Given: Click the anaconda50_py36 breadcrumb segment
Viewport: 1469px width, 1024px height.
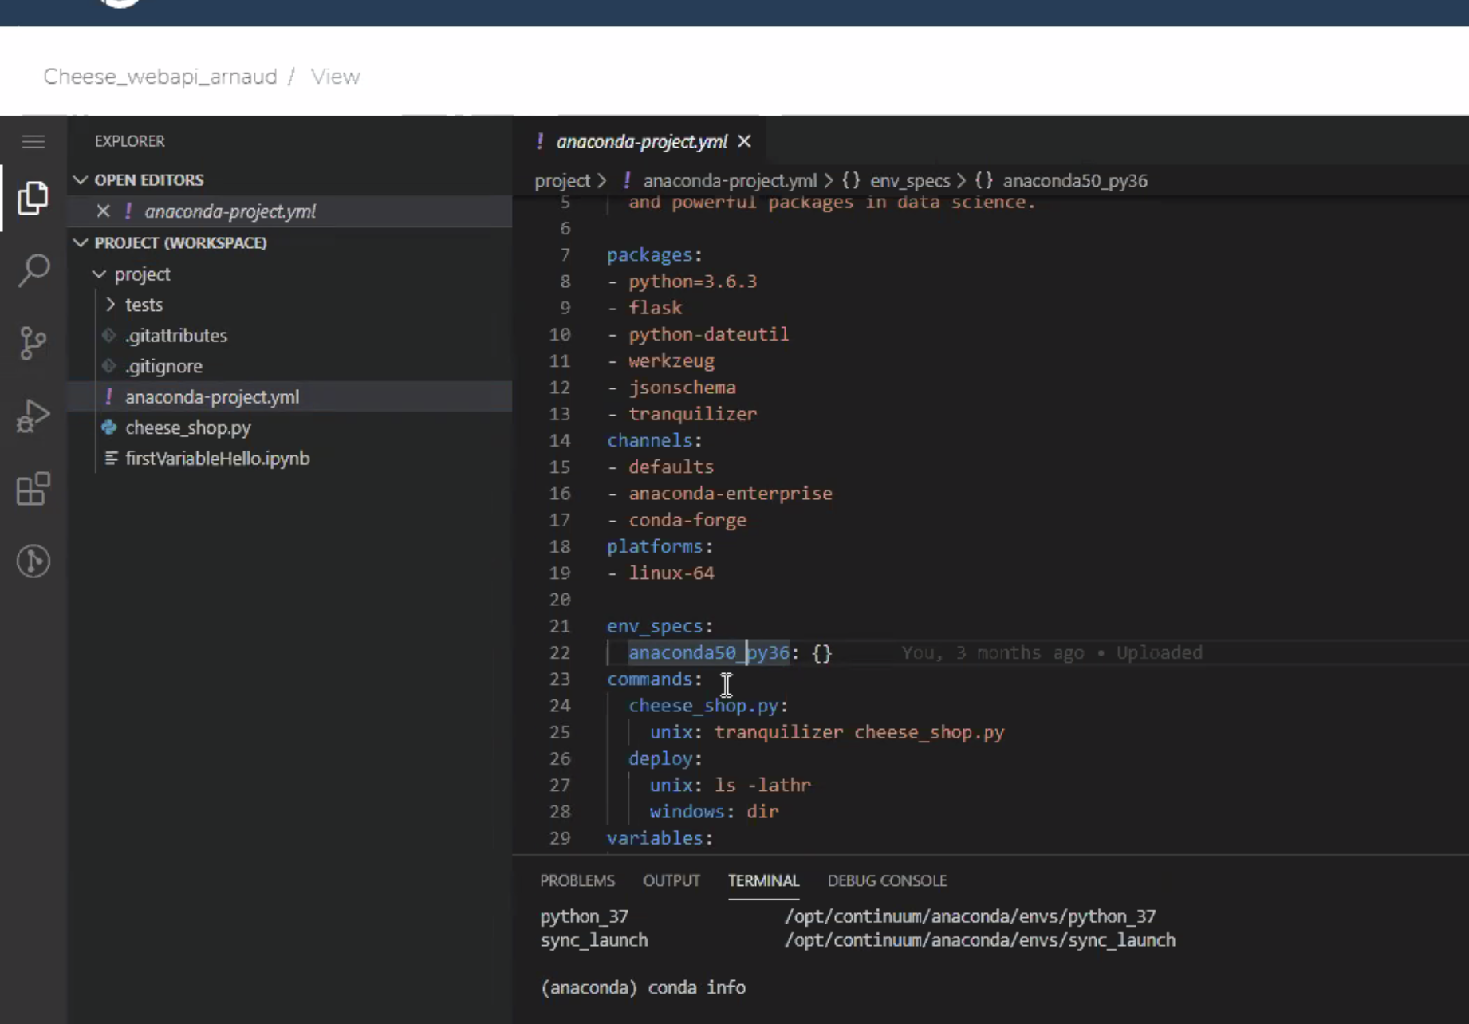Looking at the screenshot, I should (1075, 181).
